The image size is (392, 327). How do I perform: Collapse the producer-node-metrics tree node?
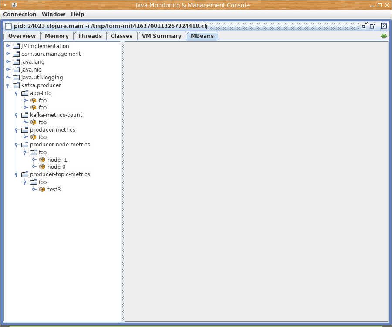click(16, 145)
